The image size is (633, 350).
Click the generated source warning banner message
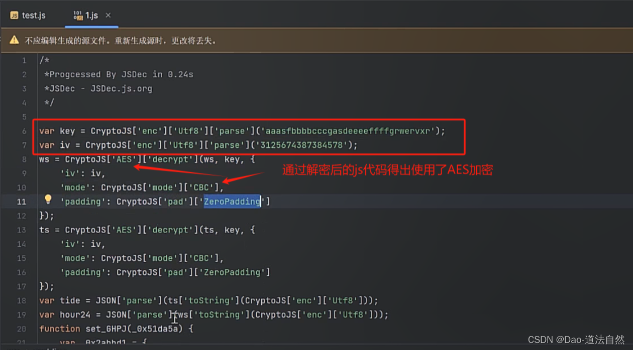click(121, 40)
